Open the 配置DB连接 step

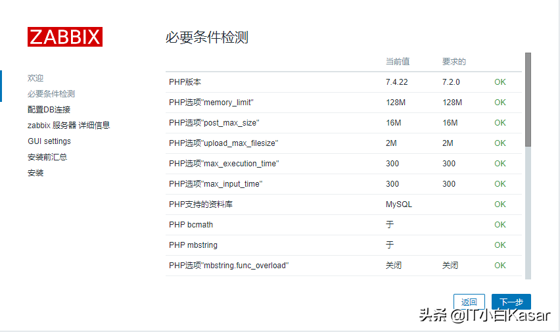[x=49, y=110]
